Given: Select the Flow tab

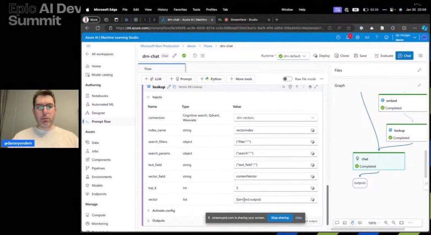Looking at the screenshot, I should click(162, 69).
